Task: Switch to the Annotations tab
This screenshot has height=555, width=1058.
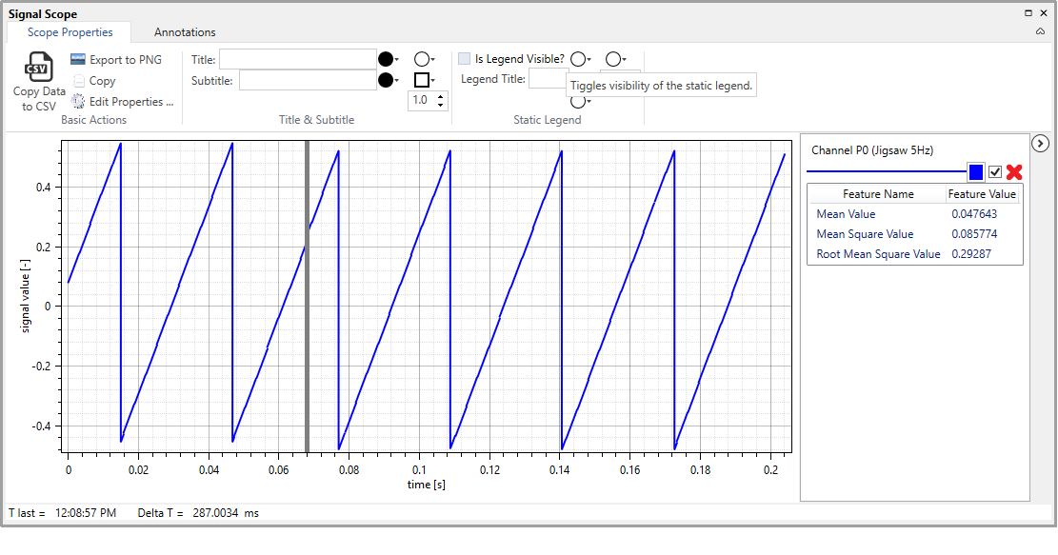Action: (185, 32)
